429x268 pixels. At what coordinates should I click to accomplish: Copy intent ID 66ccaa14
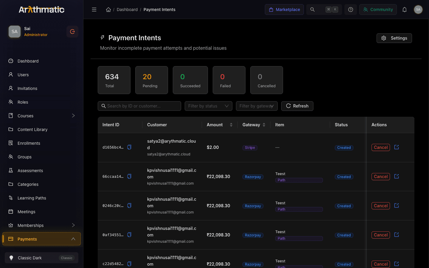129,176
